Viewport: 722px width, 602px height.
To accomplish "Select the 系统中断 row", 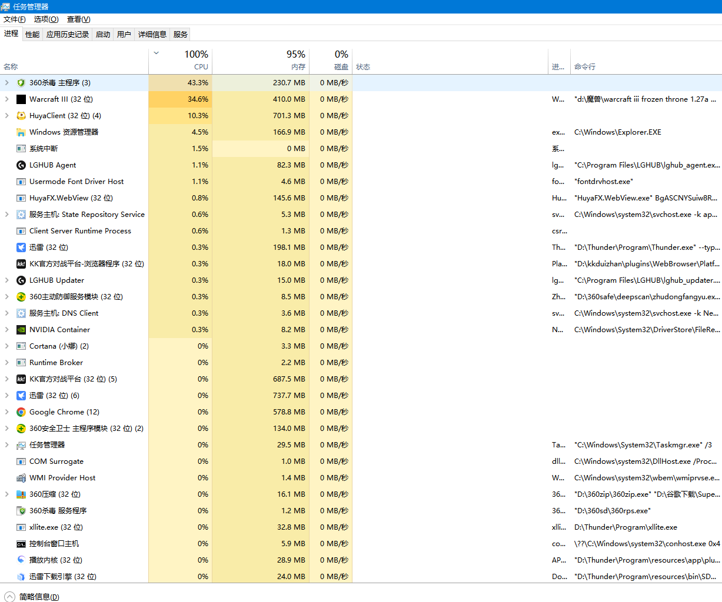I will pyautogui.click(x=361, y=149).
